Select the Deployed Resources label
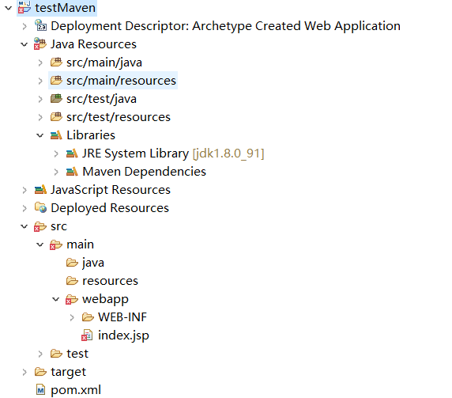Image resolution: width=452 pixels, height=398 pixels. [x=110, y=208]
